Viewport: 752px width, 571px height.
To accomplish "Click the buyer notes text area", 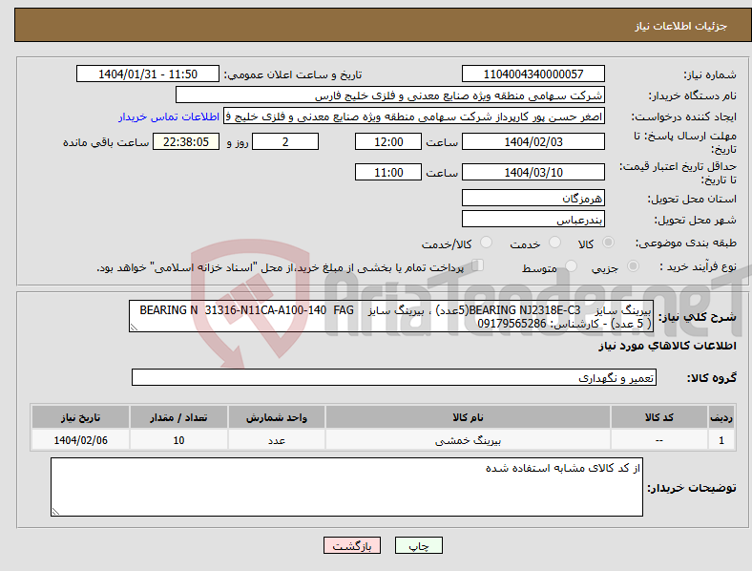I will click(x=346, y=487).
